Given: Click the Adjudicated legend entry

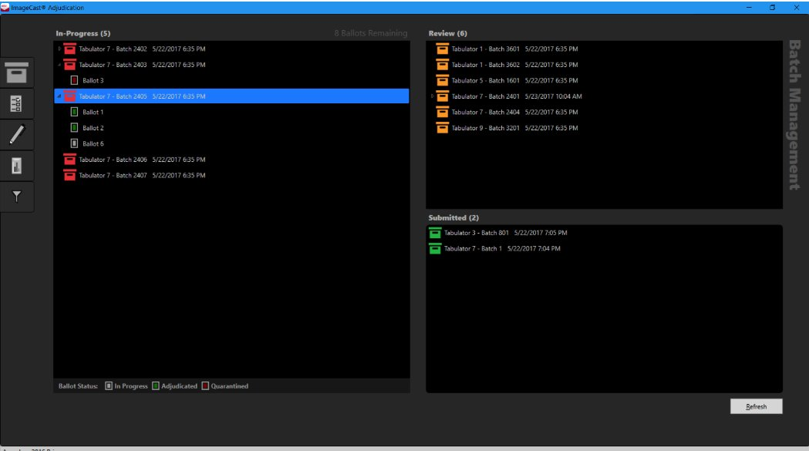Looking at the screenshot, I should click(174, 386).
